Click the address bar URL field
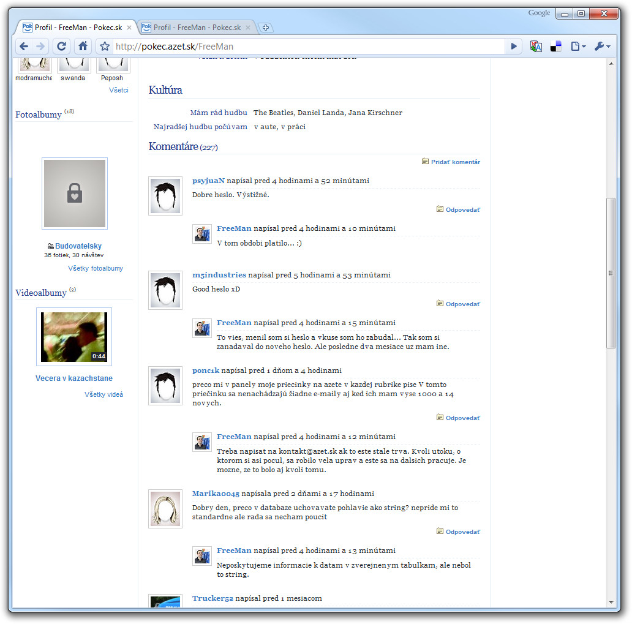The image size is (632, 624). 308,47
